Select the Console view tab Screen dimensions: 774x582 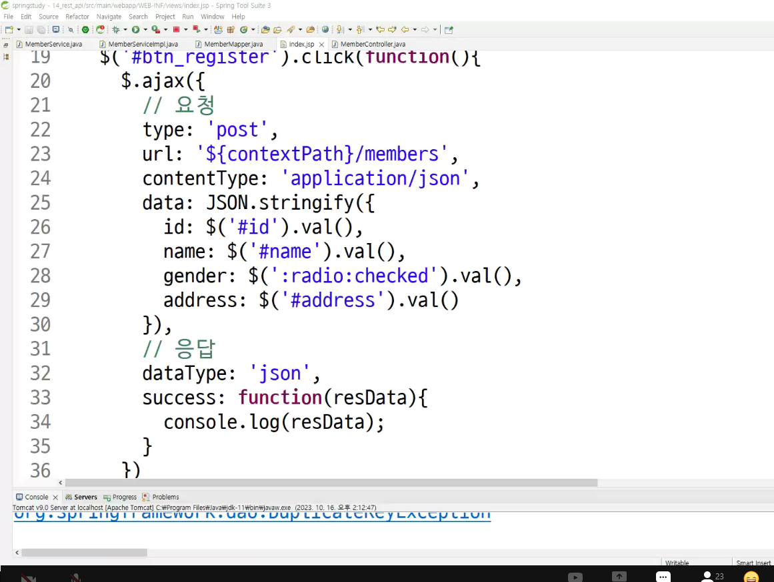coord(32,497)
